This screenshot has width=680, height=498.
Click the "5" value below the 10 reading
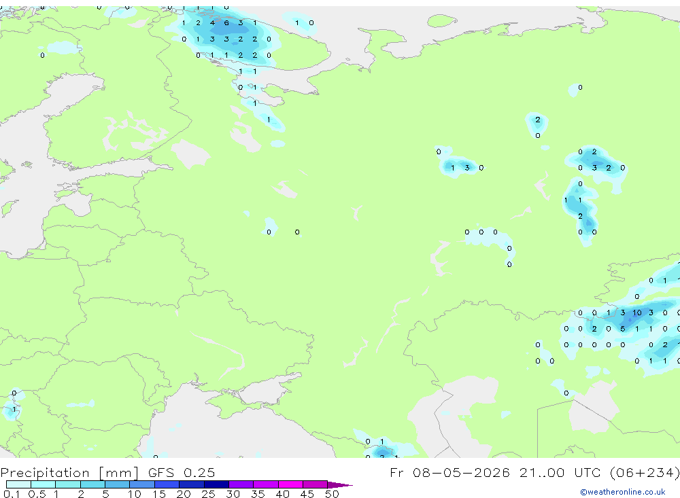click(x=623, y=329)
